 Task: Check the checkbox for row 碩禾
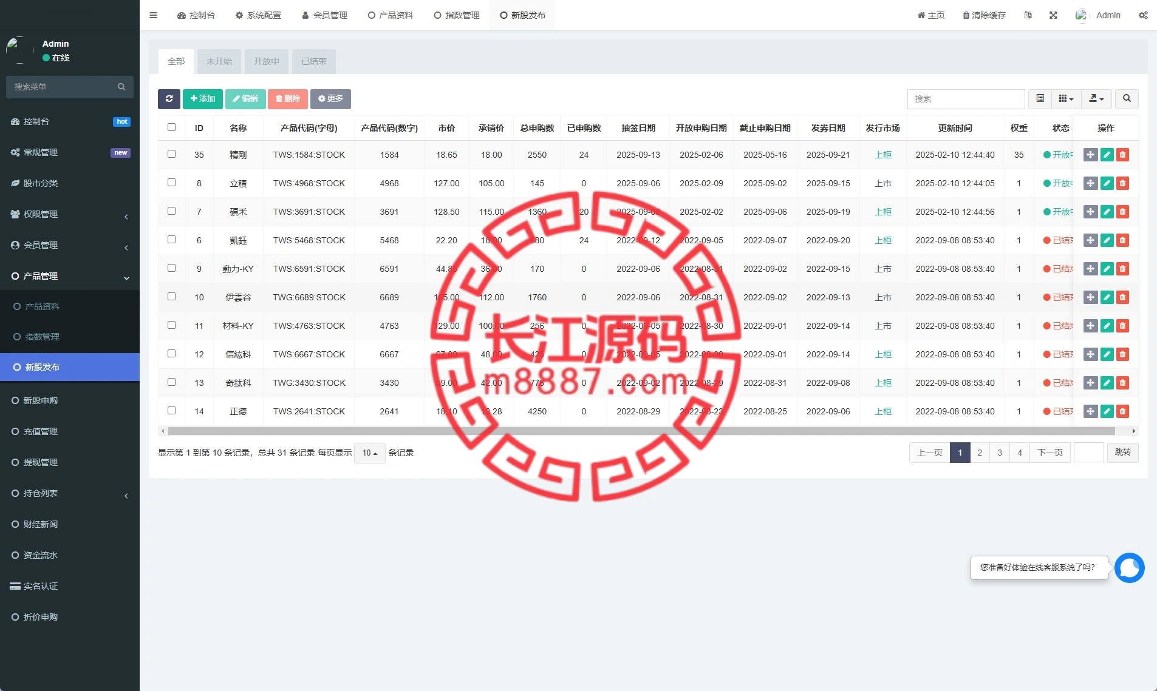pos(171,211)
